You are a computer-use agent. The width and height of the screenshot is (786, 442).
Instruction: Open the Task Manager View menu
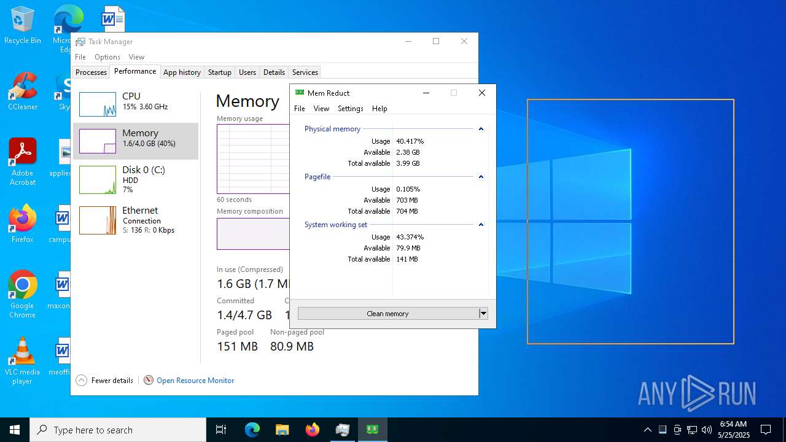click(x=136, y=57)
